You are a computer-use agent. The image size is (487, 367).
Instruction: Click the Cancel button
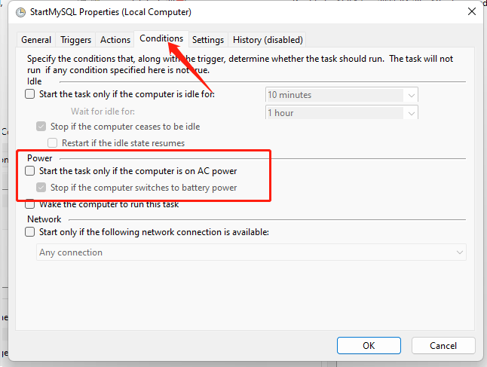pyautogui.click(x=443, y=346)
